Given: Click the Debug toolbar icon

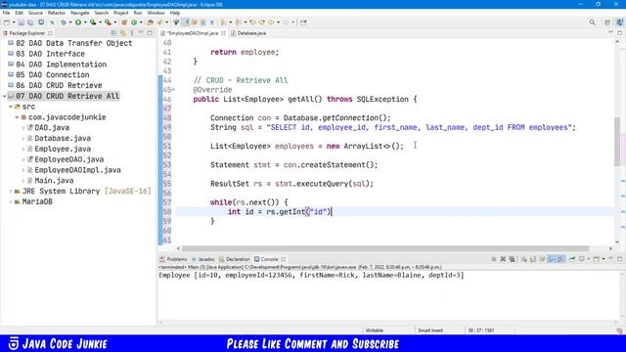Looking at the screenshot, I should pyautogui.click(x=64, y=22).
